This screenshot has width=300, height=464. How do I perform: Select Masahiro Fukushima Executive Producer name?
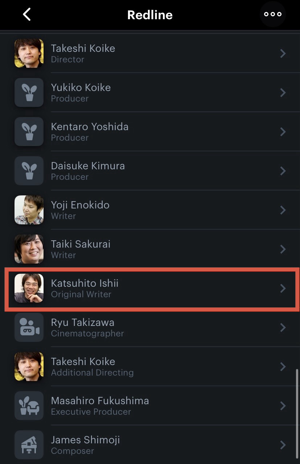coord(100,401)
